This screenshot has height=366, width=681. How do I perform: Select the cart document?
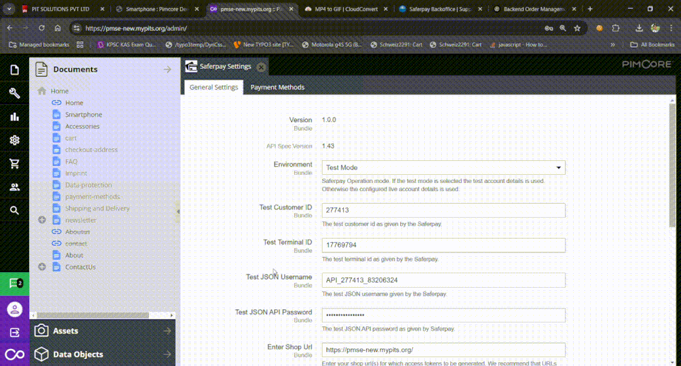point(70,138)
